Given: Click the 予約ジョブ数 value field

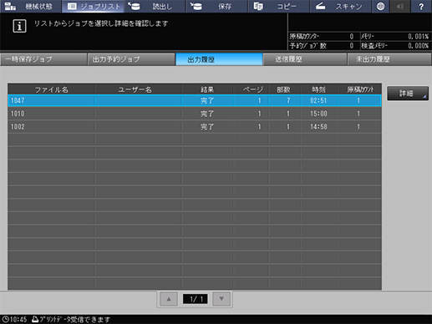Looking at the screenshot, I should coord(352,46).
